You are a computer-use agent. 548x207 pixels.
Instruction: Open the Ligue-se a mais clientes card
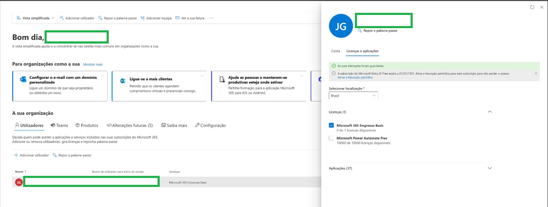[159, 86]
